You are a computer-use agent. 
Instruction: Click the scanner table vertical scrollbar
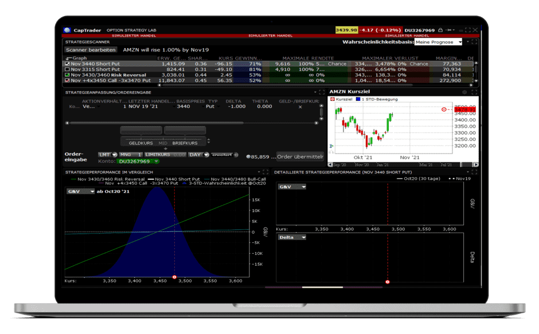point(476,72)
